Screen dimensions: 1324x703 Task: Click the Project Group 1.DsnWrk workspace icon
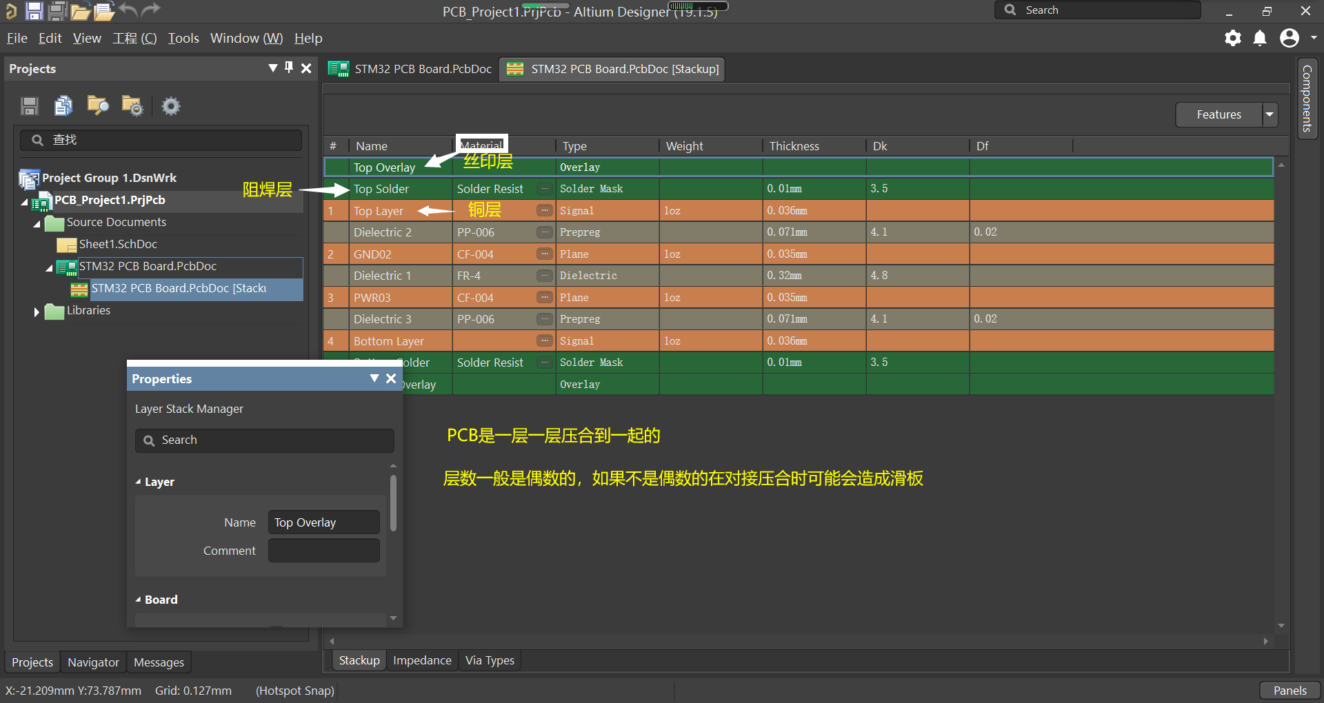pyautogui.click(x=29, y=179)
